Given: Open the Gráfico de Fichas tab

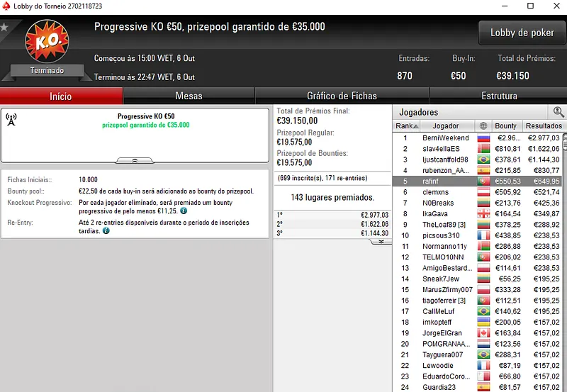Looking at the screenshot, I should [342, 96].
